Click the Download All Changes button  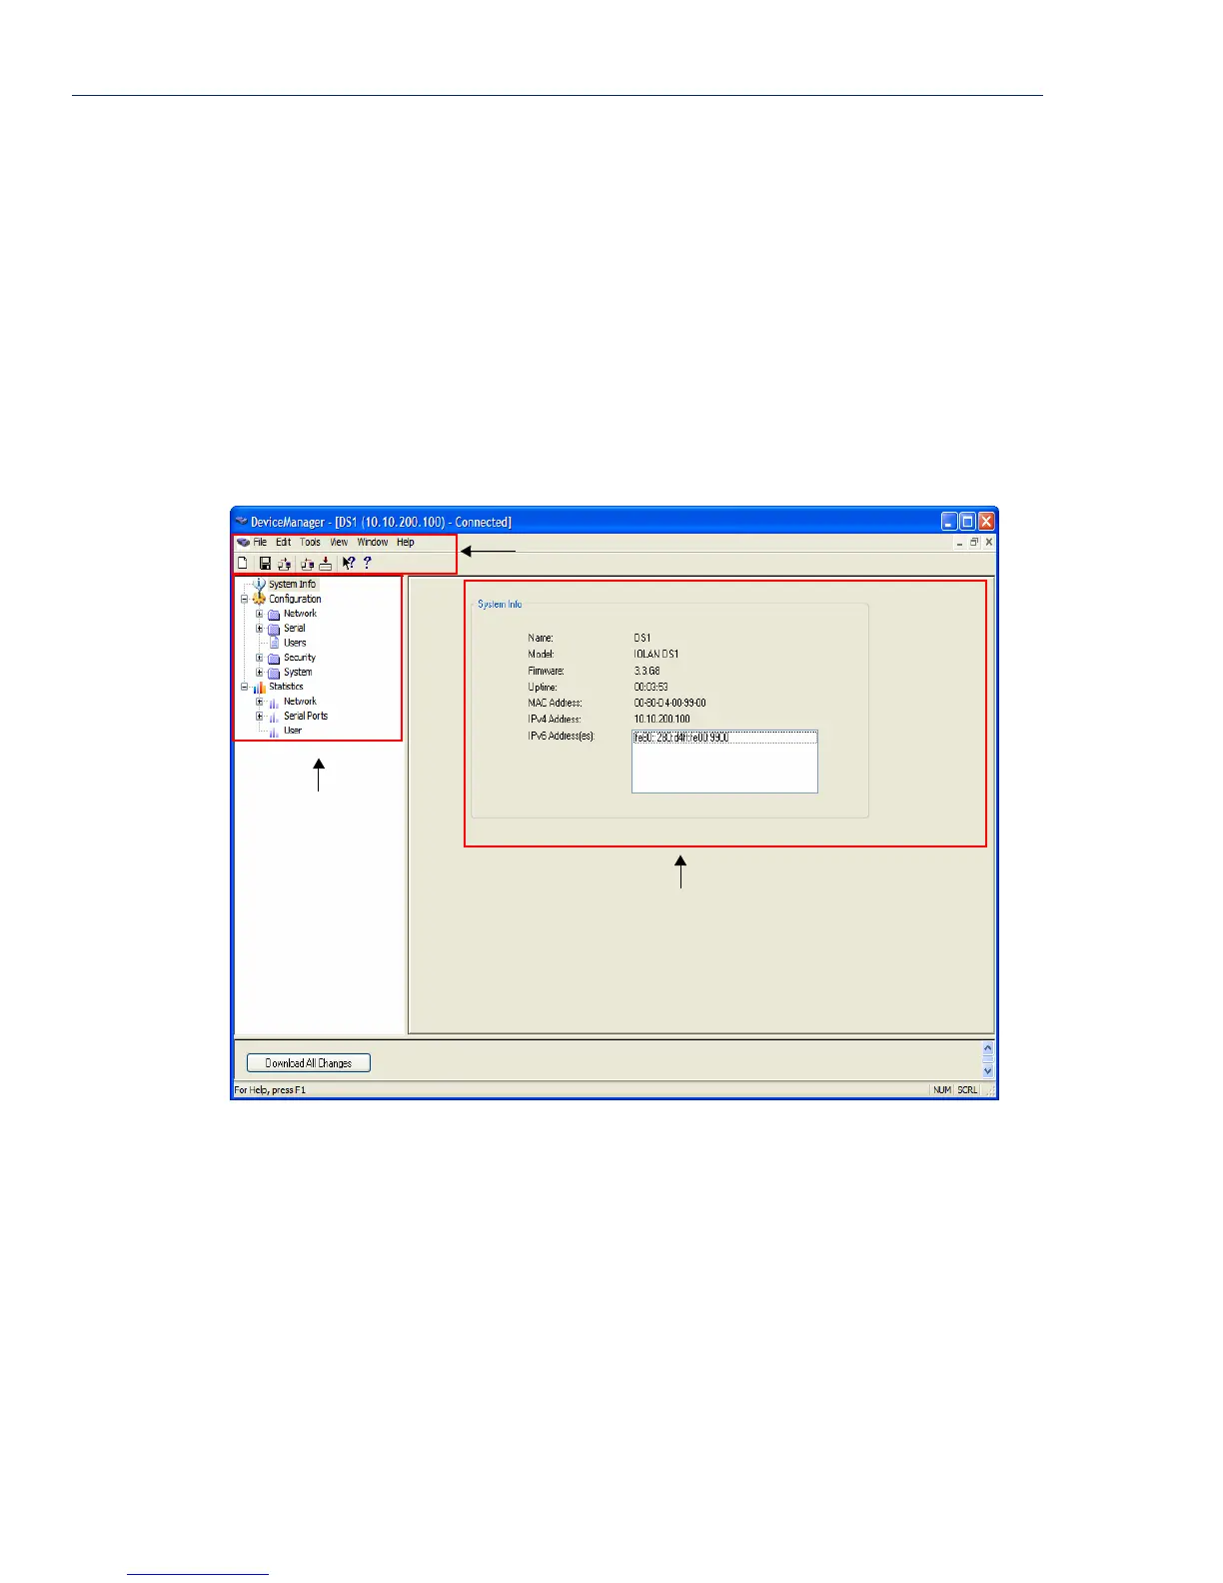coord(309,1063)
